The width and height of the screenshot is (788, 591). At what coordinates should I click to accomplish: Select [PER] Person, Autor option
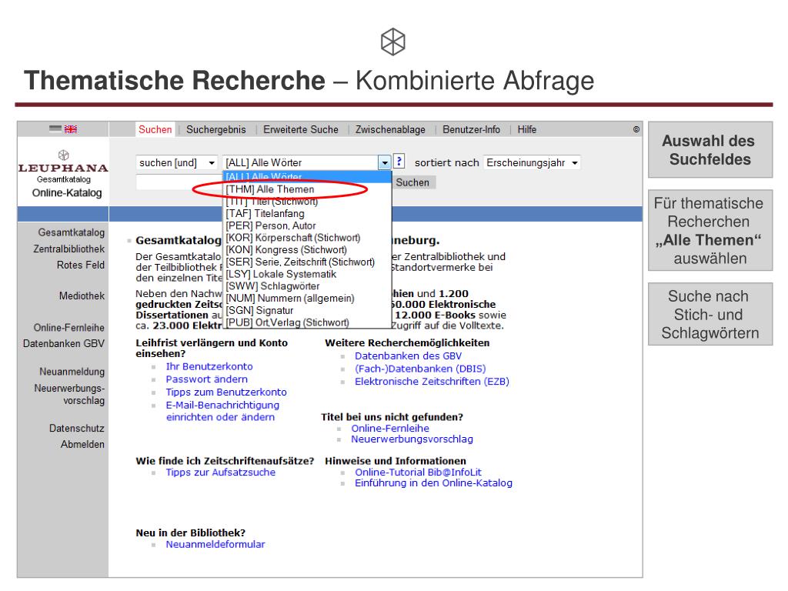(307, 225)
